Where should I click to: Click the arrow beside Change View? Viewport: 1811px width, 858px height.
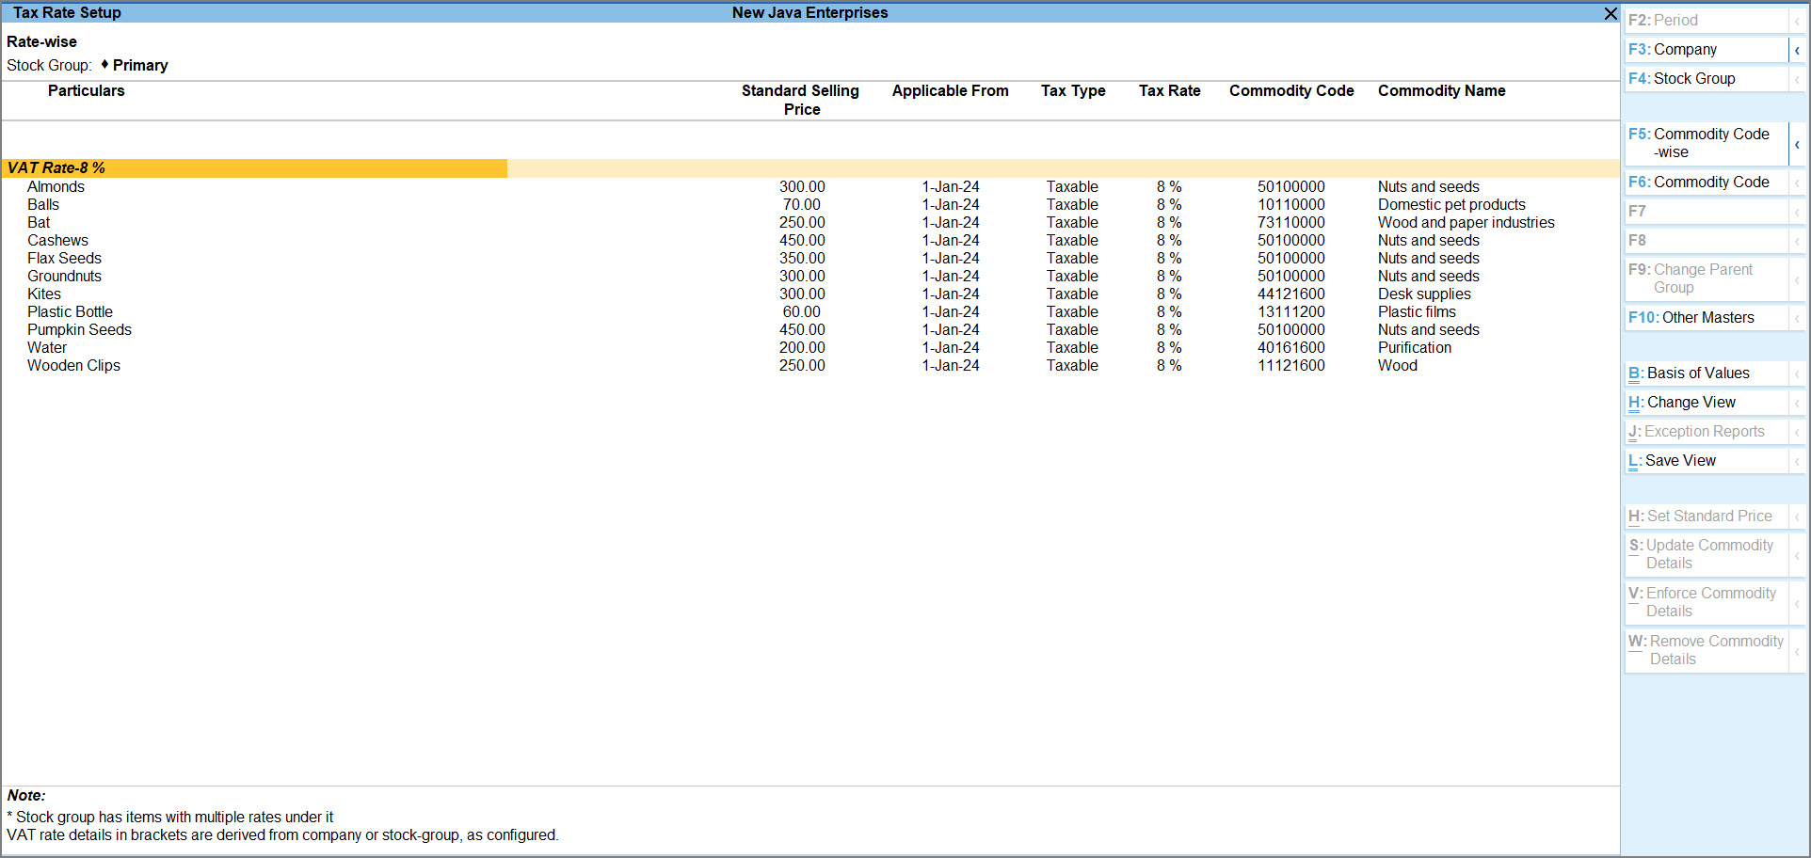[x=1797, y=403]
